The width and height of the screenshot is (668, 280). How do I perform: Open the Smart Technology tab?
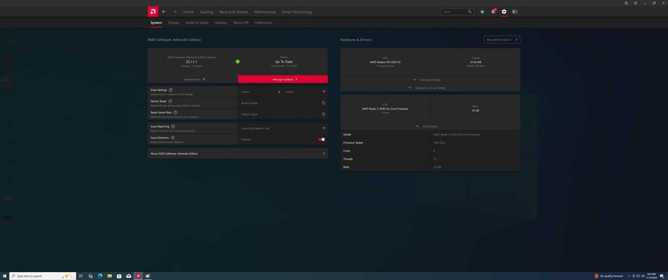pos(297,12)
